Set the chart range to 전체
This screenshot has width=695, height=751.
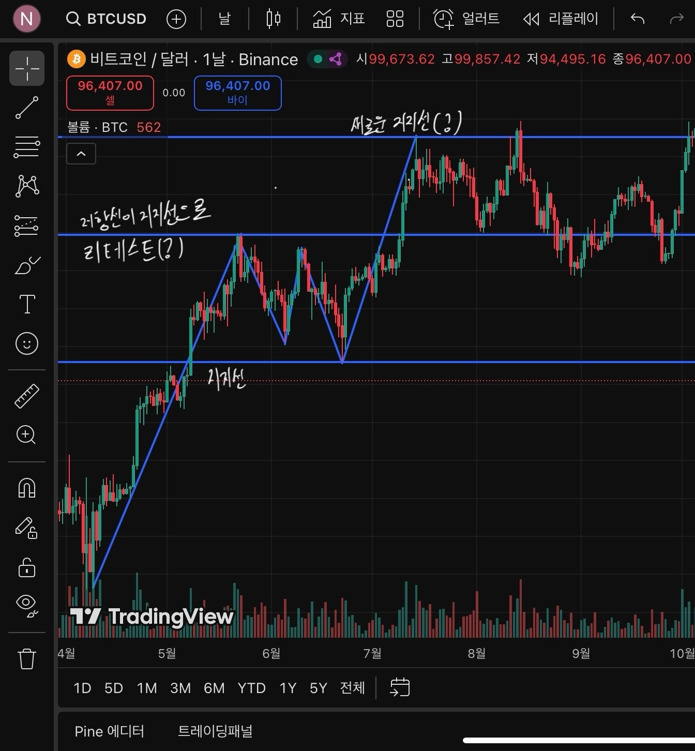353,688
